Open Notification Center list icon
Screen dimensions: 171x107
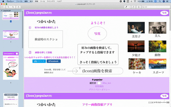[x=167, y=1]
